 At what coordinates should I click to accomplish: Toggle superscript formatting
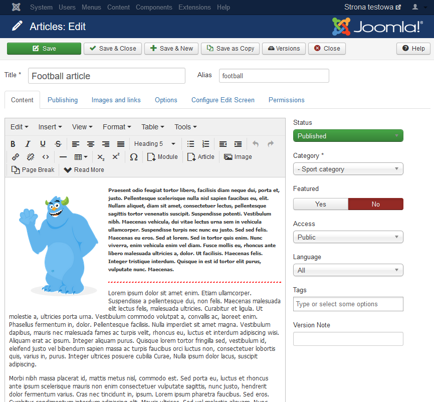tap(115, 157)
